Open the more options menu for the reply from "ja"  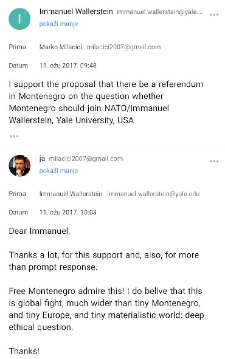(214, 161)
